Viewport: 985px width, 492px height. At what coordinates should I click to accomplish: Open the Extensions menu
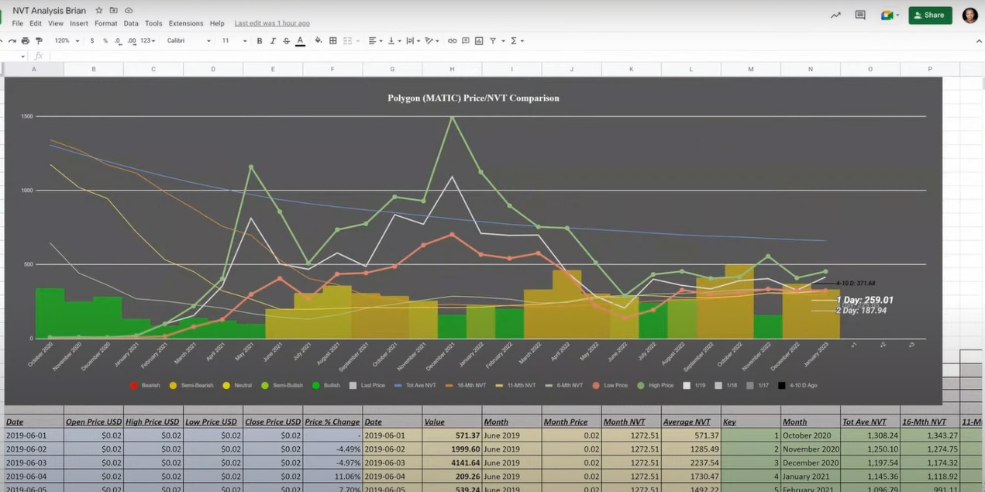coord(186,23)
